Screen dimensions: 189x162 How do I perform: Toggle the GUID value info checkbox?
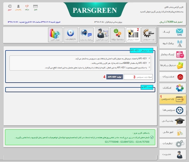[x=150, y=63]
